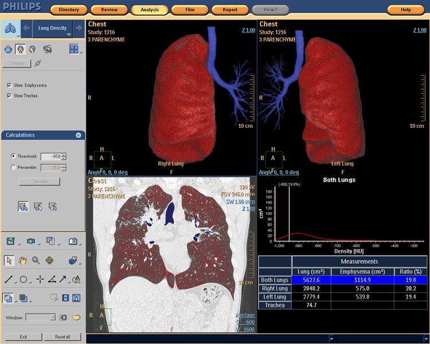Open the Review tab
The width and height of the screenshot is (430, 344).
(x=109, y=10)
